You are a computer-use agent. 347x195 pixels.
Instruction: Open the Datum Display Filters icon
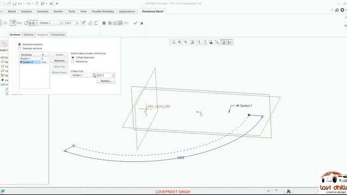(x=217, y=42)
